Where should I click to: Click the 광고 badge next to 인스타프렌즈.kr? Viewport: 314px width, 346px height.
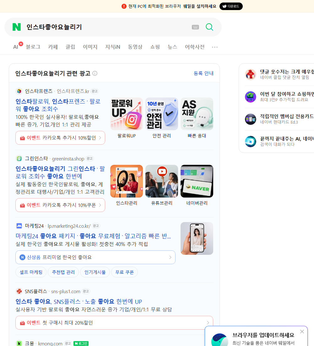pos(95,91)
